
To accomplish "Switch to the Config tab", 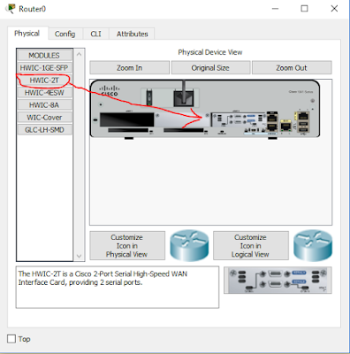I will (65, 34).
